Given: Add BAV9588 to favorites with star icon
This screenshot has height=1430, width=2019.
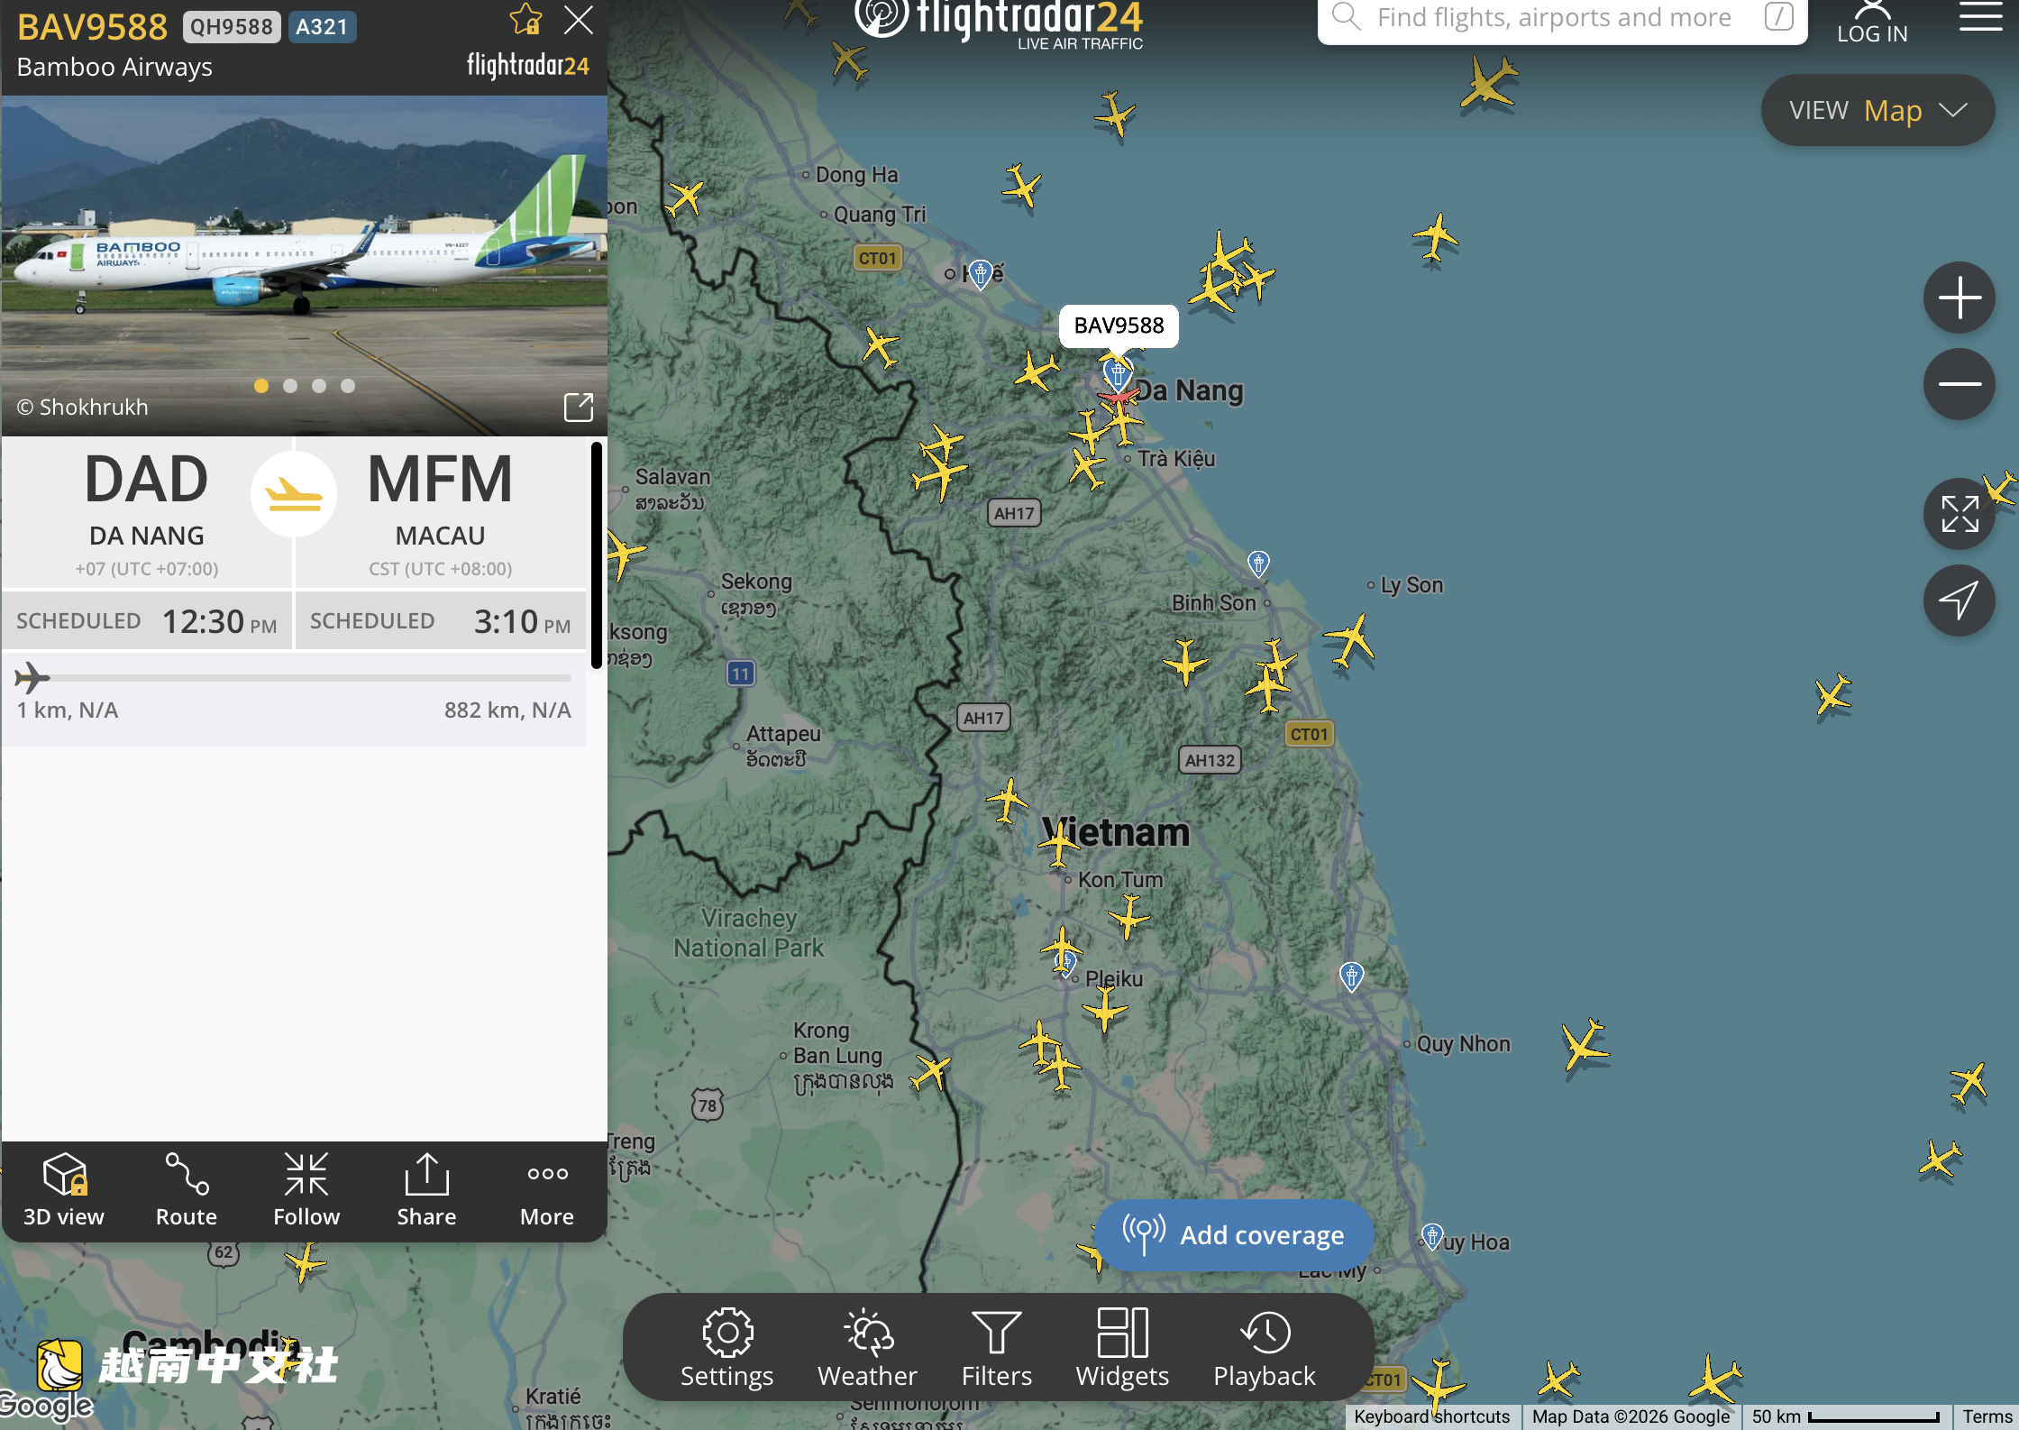Looking at the screenshot, I should tap(525, 20).
